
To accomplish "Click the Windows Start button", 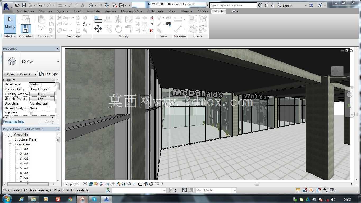I will [7, 199].
